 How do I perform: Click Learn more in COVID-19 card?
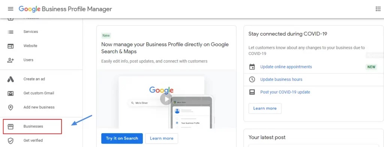(265, 108)
